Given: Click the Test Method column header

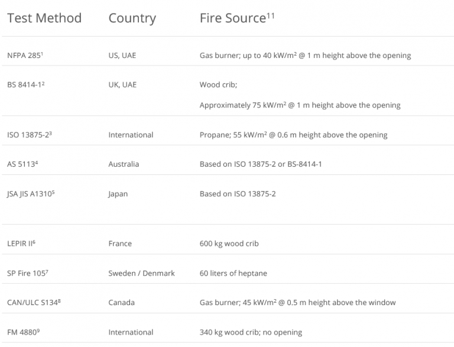Looking at the screenshot, I should pyautogui.click(x=44, y=18).
